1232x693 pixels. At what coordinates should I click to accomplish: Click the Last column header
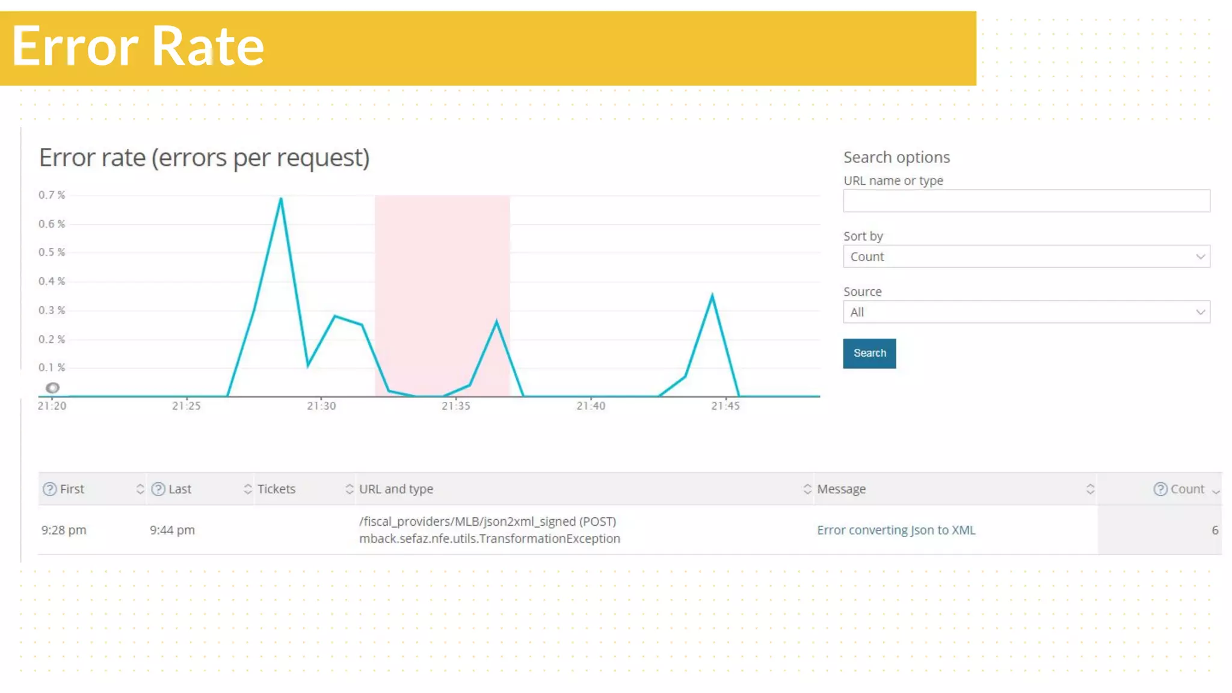[200, 489]
